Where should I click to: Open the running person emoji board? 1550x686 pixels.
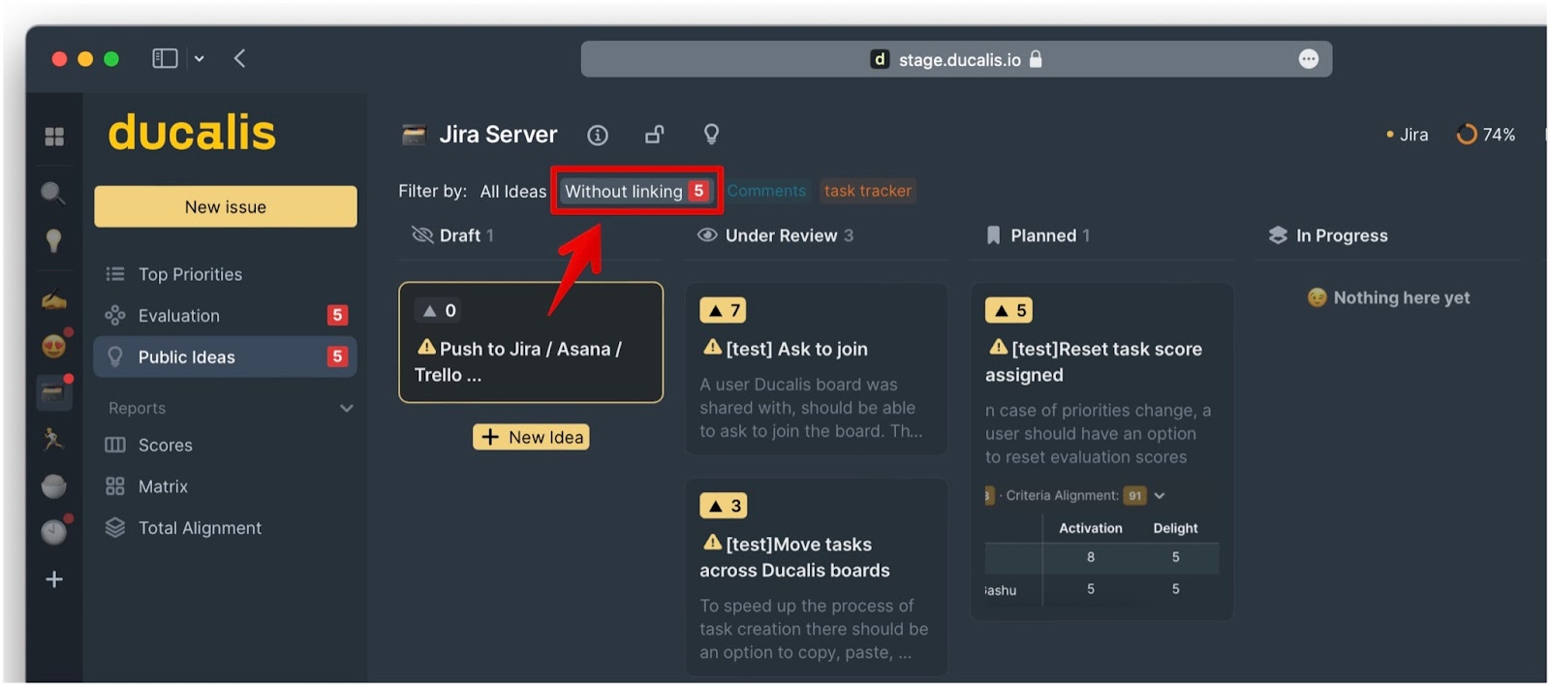coord(53,438)
